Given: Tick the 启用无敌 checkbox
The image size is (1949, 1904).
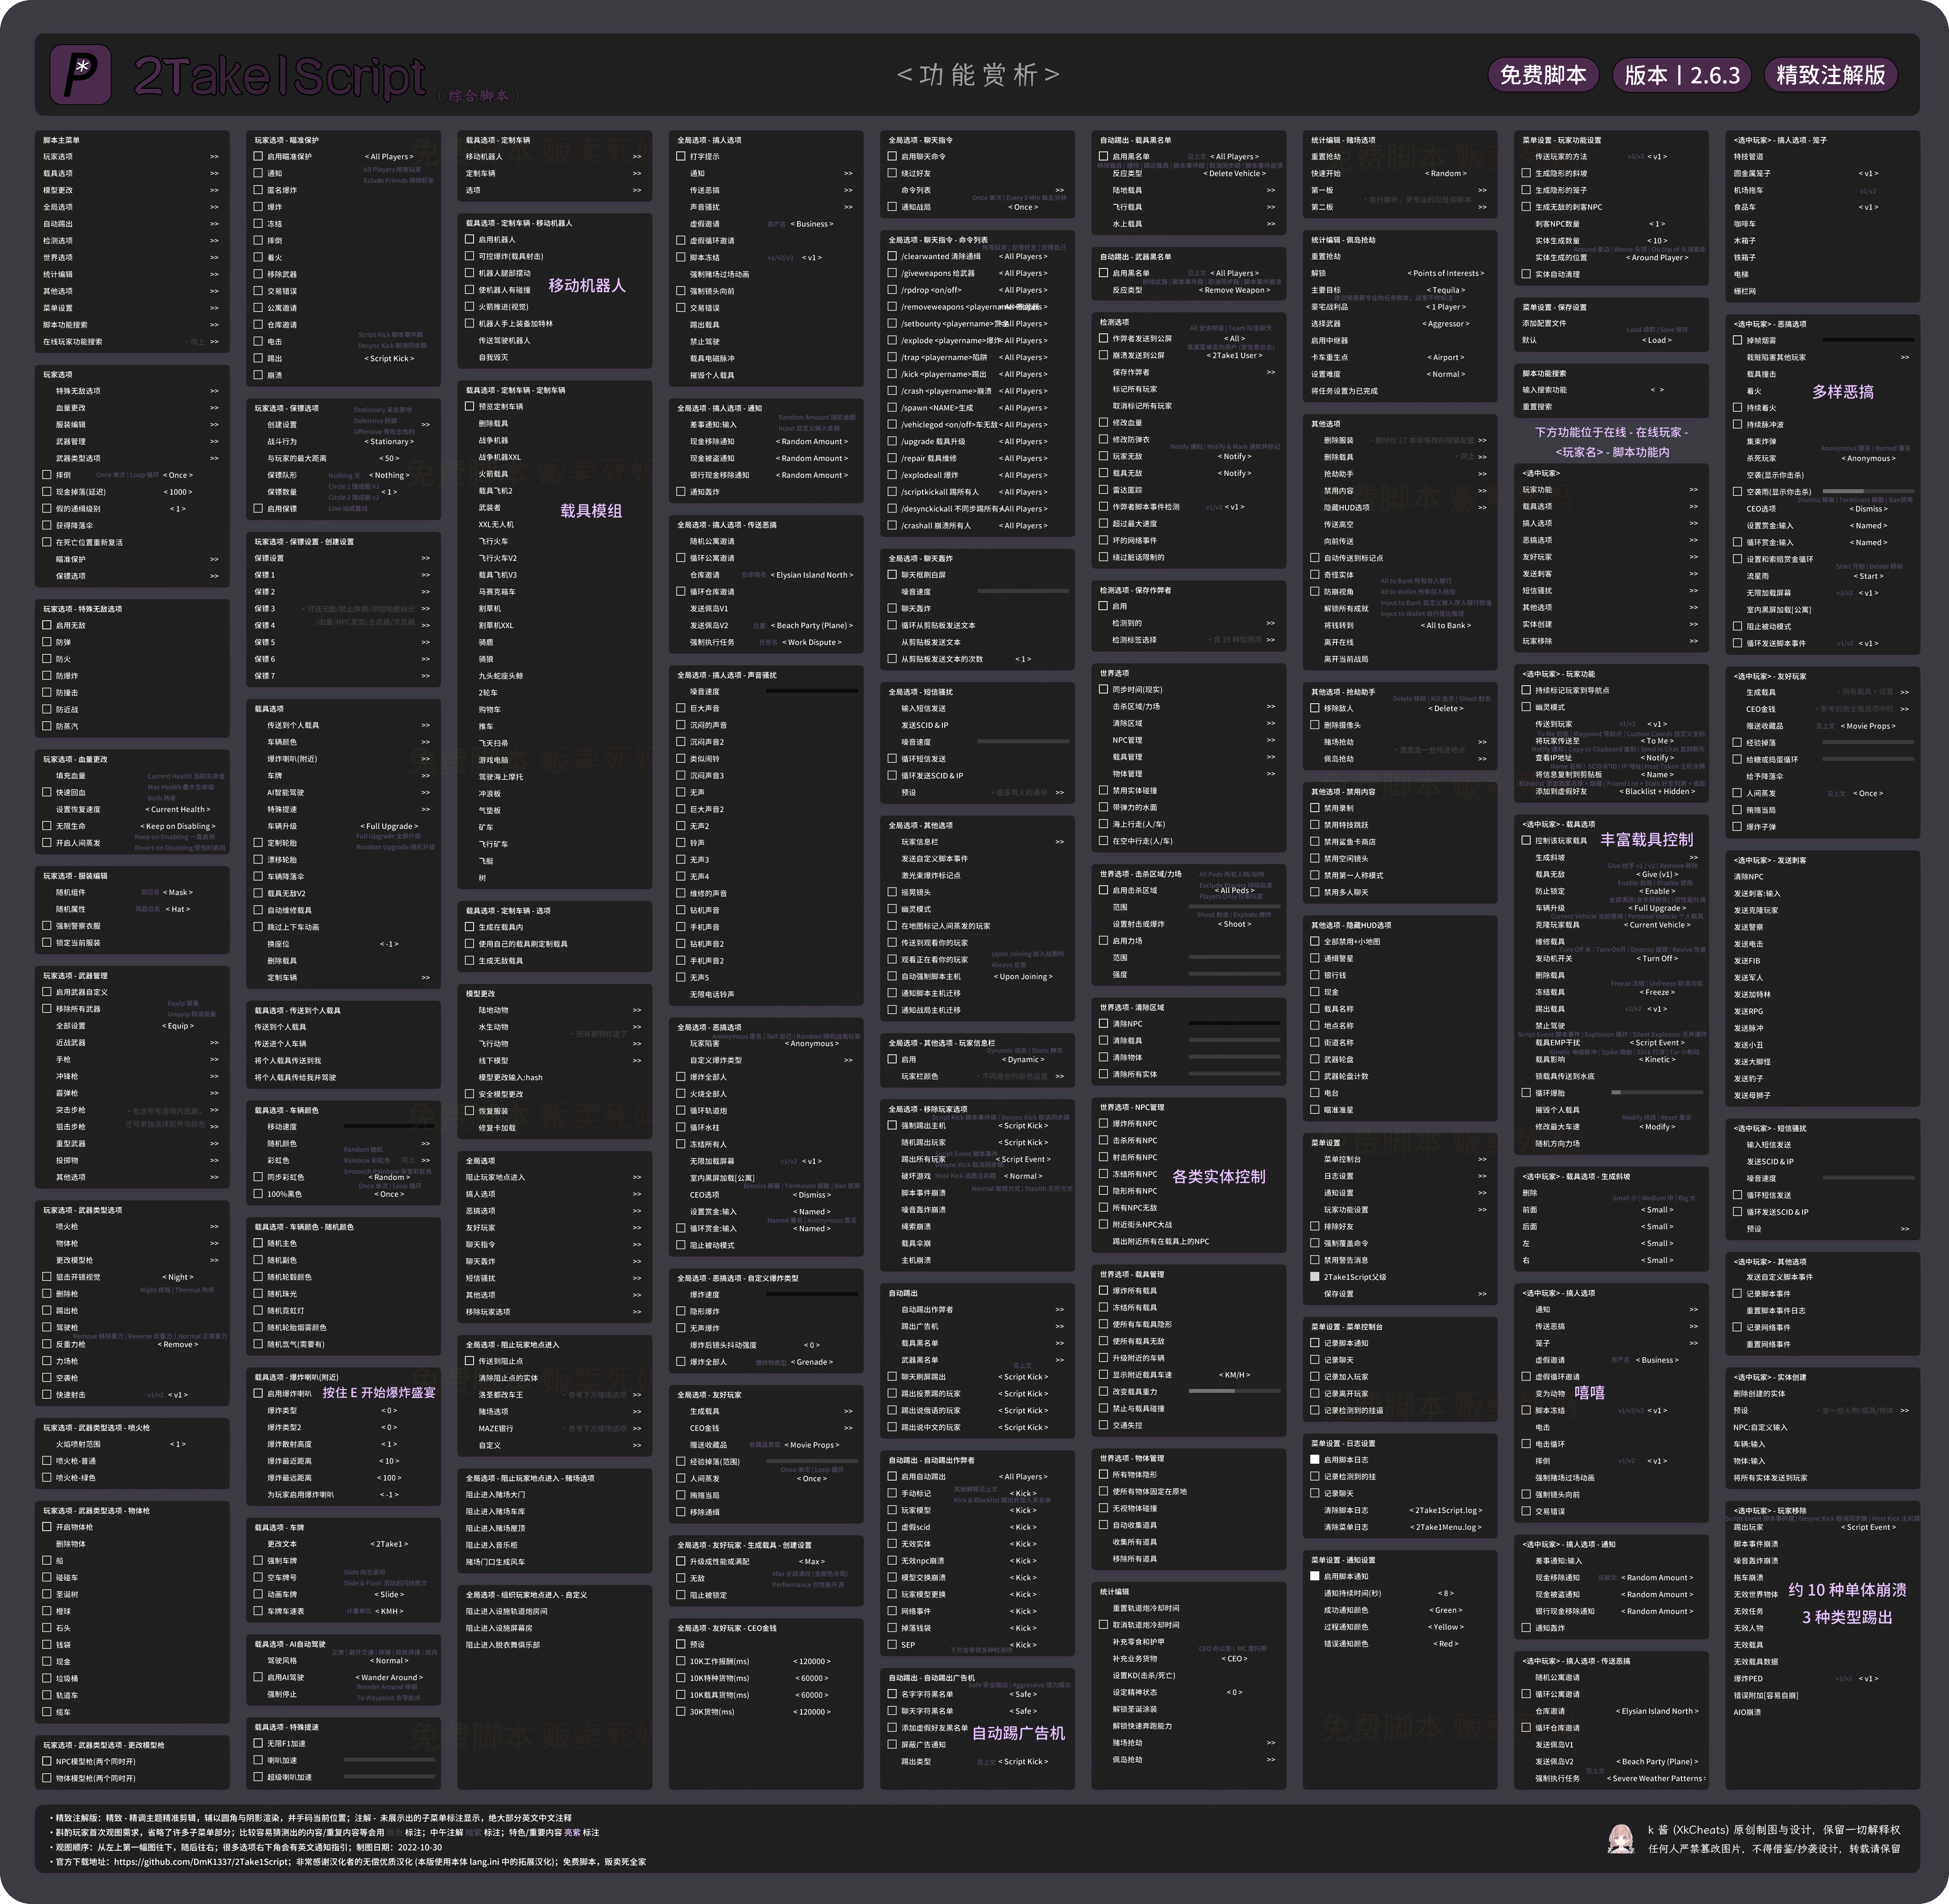Looking at the screenshot, I should [47, 625].
